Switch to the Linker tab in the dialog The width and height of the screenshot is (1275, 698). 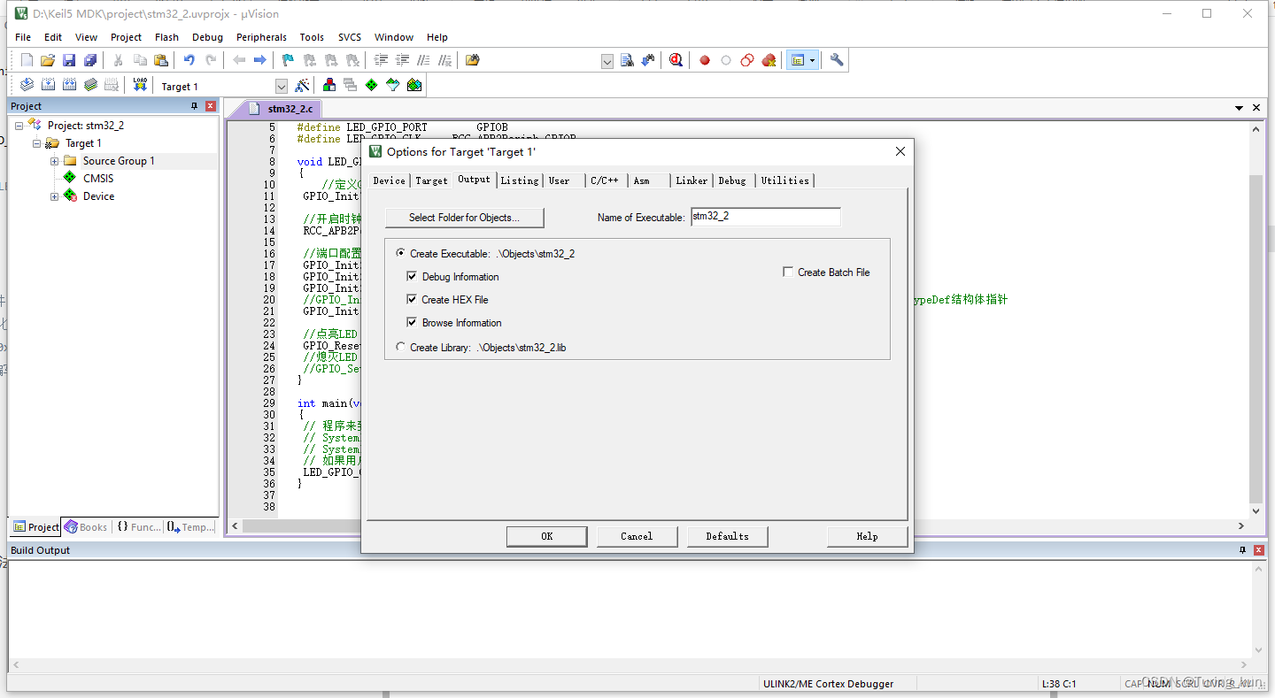coord(692,180)
